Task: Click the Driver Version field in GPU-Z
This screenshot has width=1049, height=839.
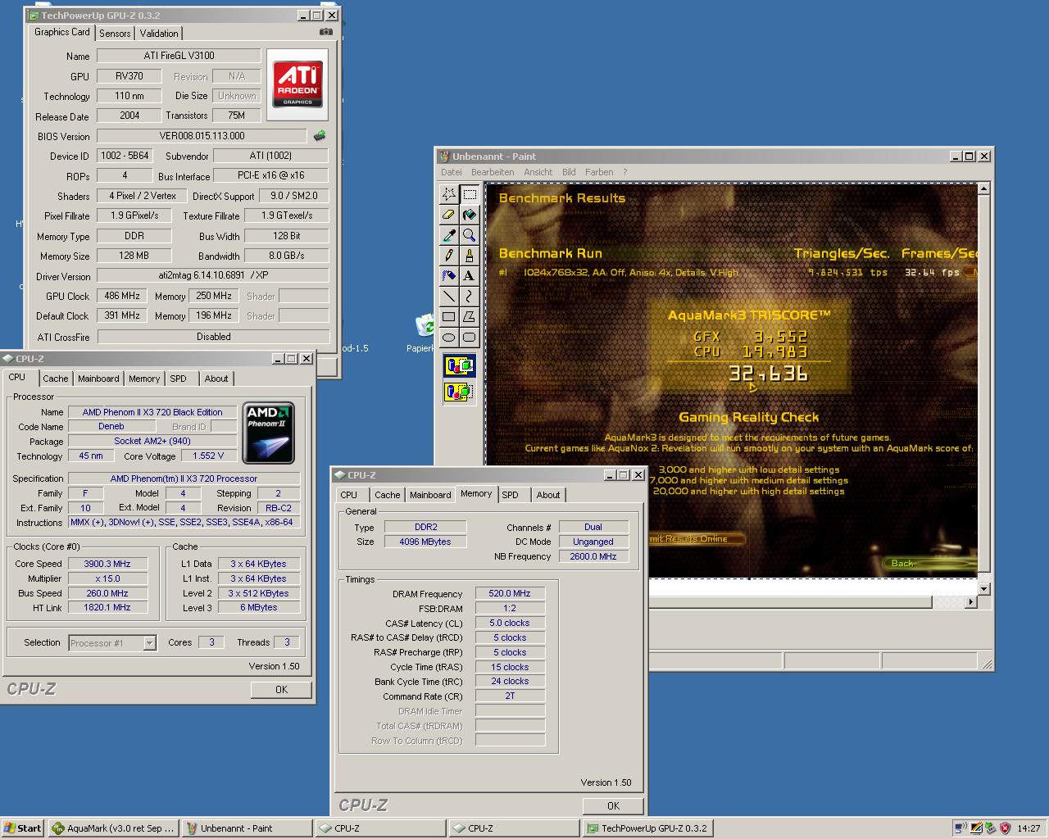Action: 213,276
